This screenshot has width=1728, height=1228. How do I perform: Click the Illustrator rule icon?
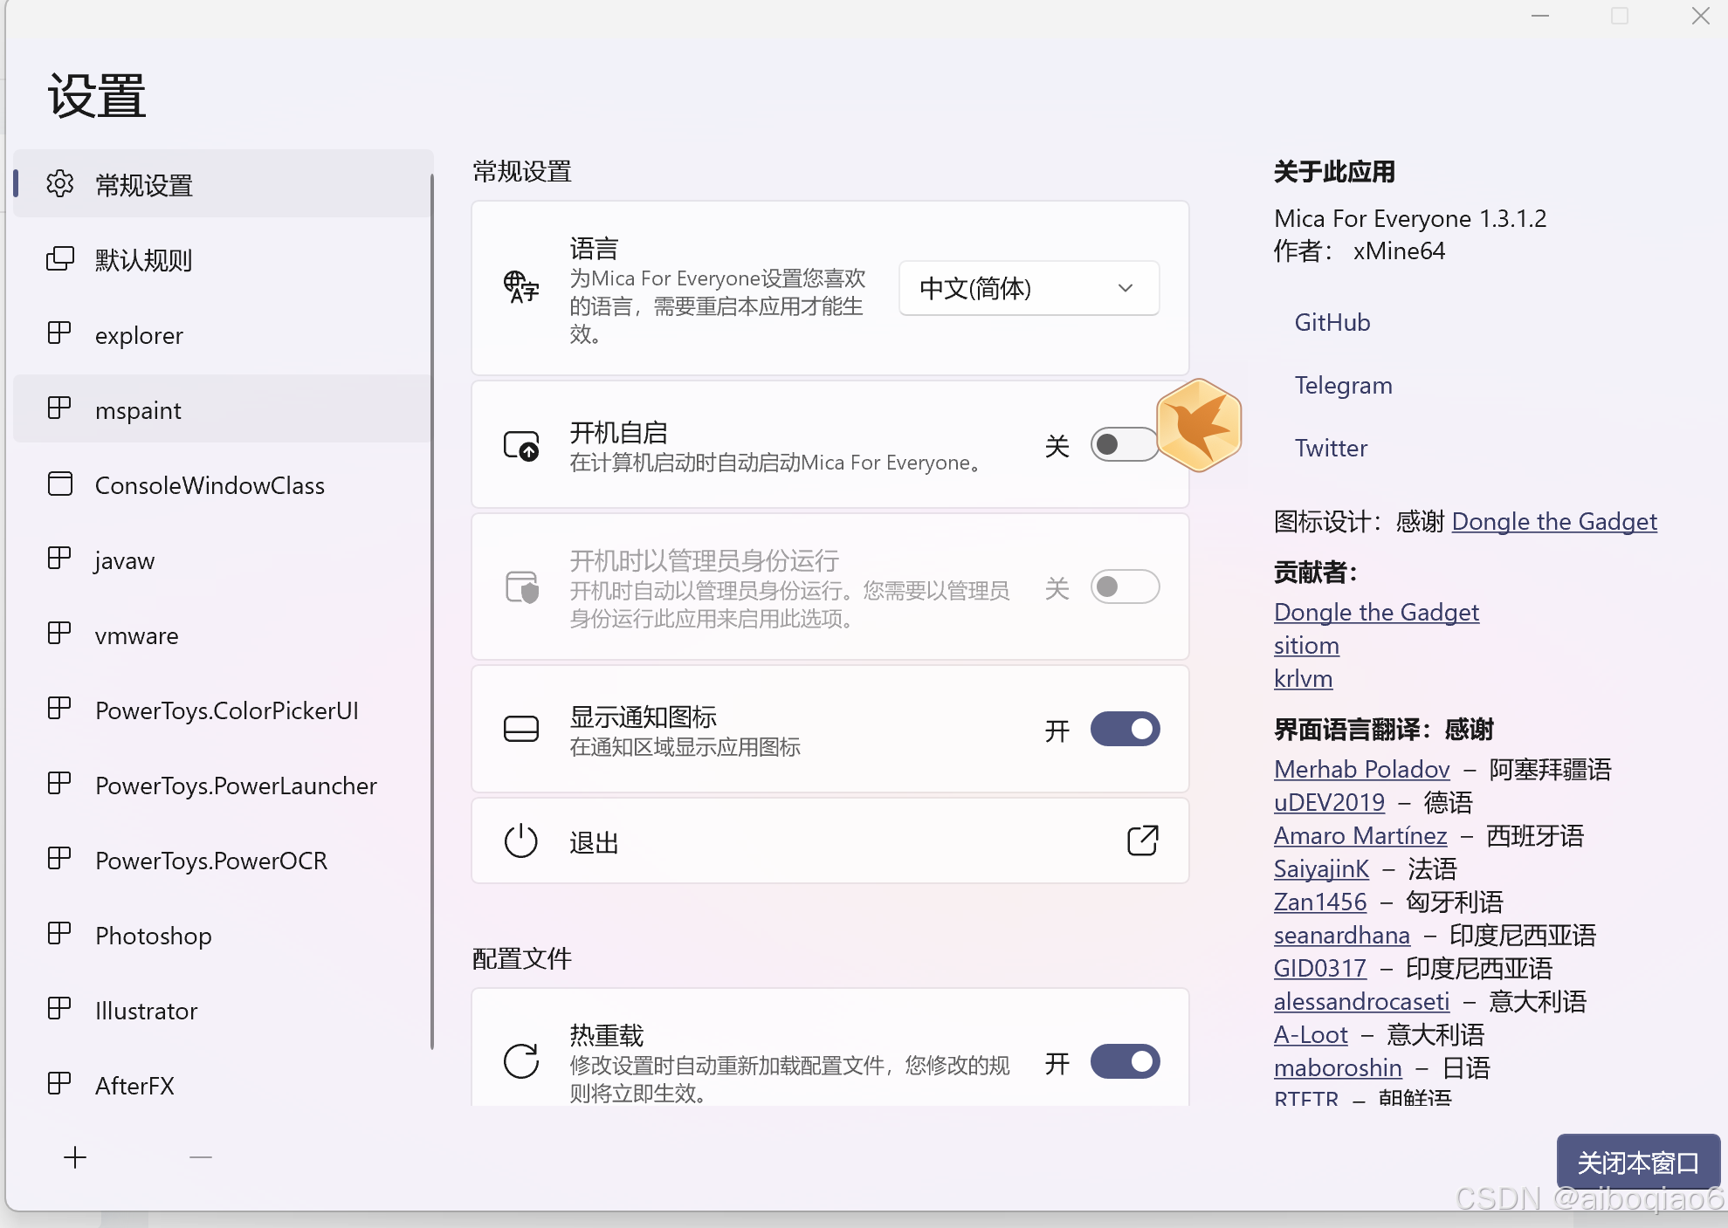click(x=59, y=1009)
